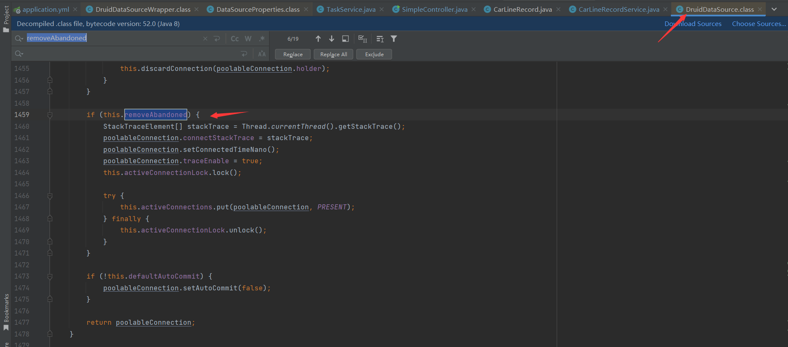The height and width of the screenshot is (347, 788).
Task: Collapse the if block at line 1473
Action: tap(50, 277)
